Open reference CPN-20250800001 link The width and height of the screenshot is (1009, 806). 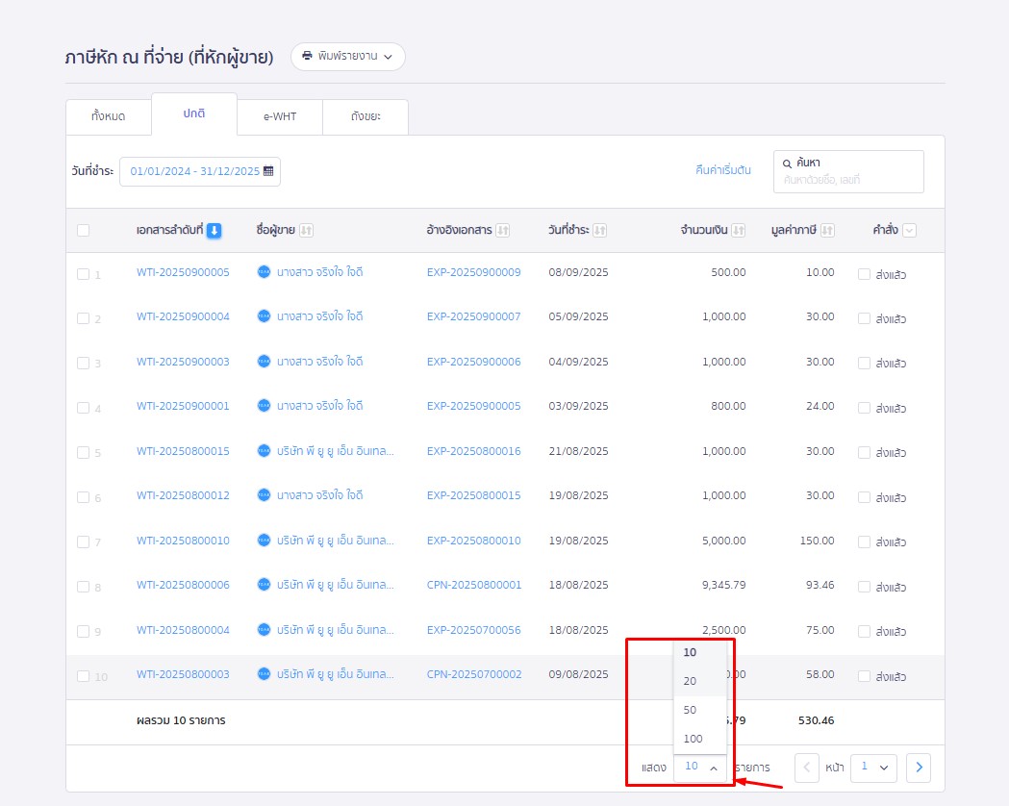click(474, 585)
